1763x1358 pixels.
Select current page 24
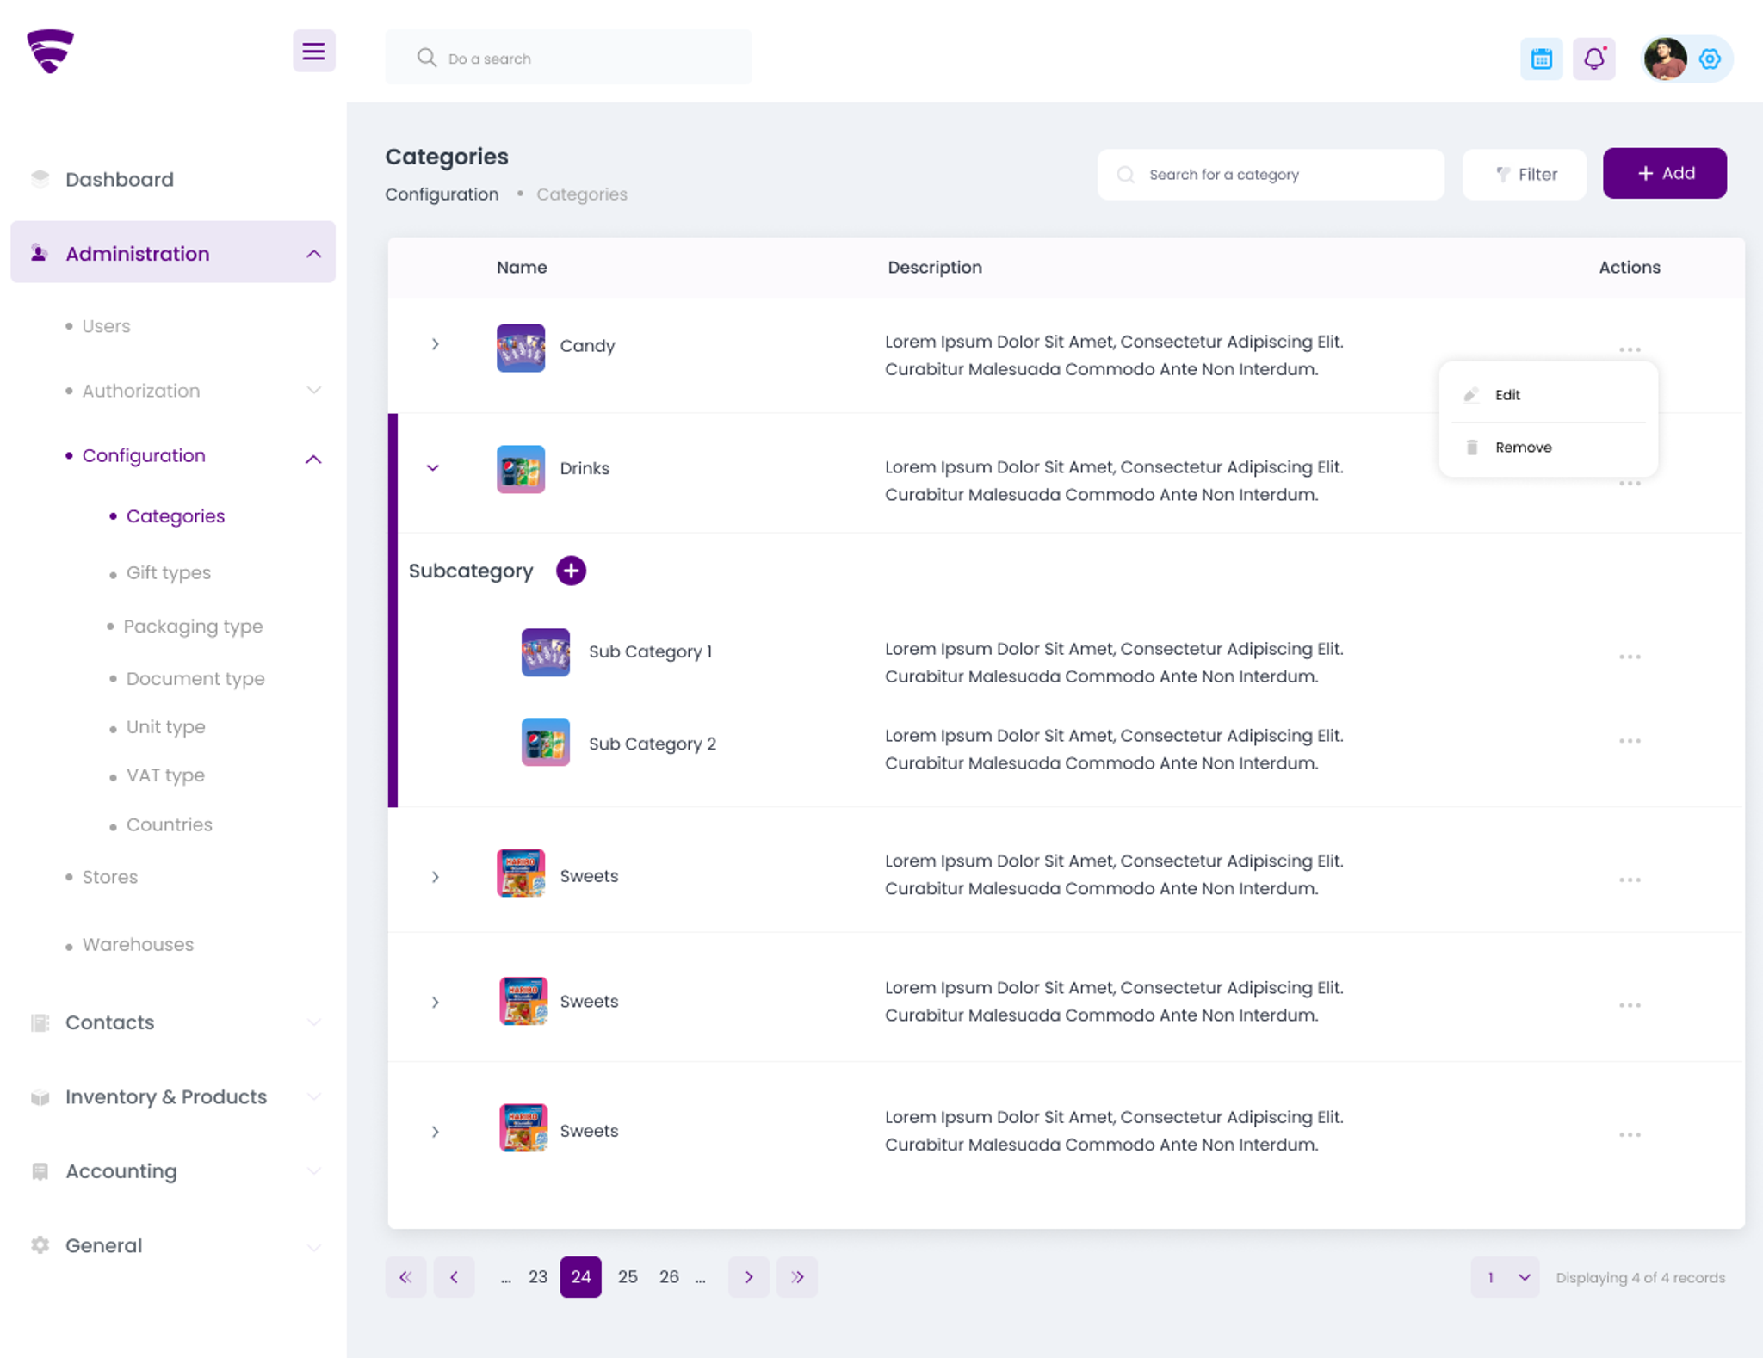tap(581, 1277)
